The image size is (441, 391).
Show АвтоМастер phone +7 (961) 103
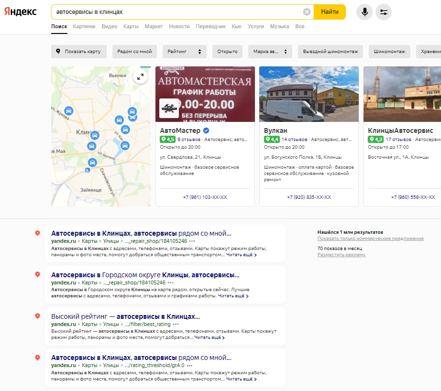tap(205, 197)
